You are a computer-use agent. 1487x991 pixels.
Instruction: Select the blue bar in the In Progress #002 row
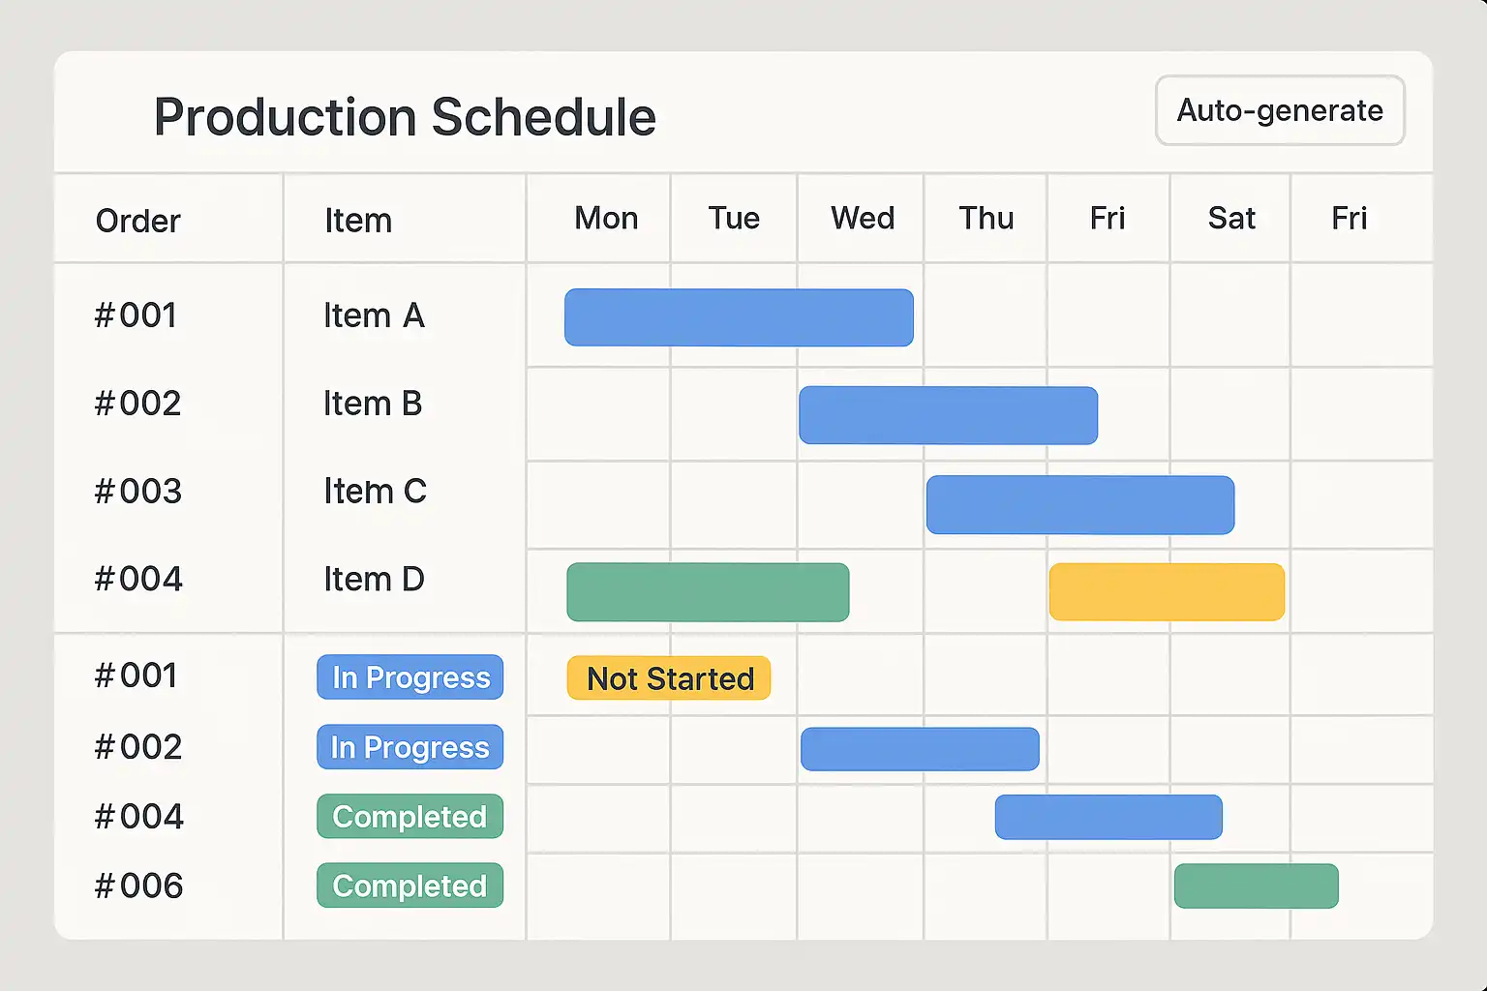(x=920, y=749)
